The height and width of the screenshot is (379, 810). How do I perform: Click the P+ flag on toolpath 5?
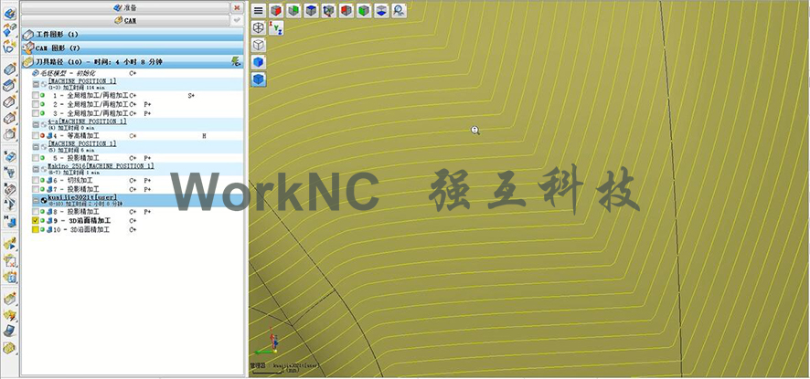click(147, 158)
